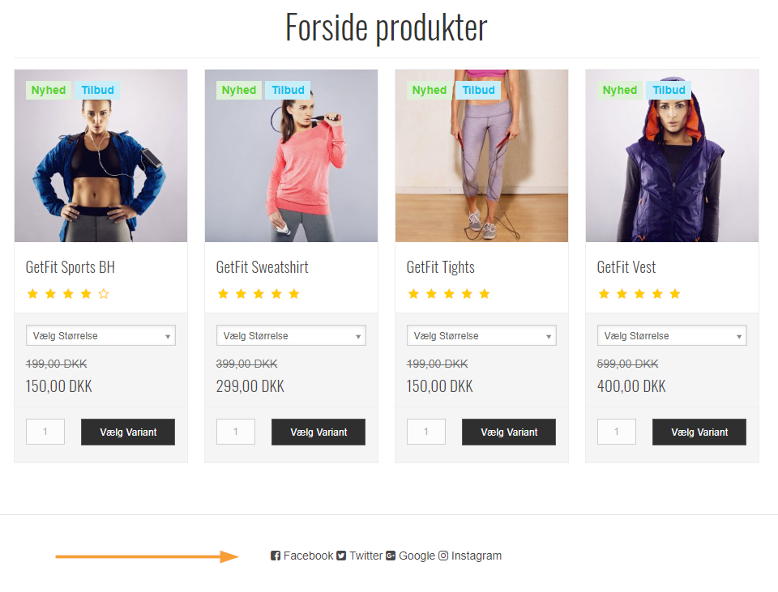The image size is (778, 592).
Task: Open the Twitter icon in footer
Action: (x=341, y=556)
